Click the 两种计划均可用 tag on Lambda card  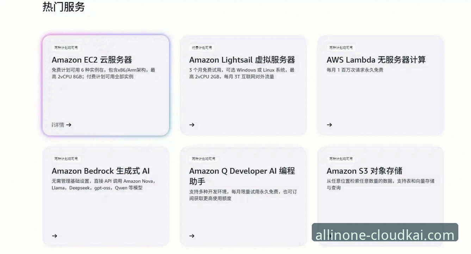pyautogui.click(x=341, y=48)
